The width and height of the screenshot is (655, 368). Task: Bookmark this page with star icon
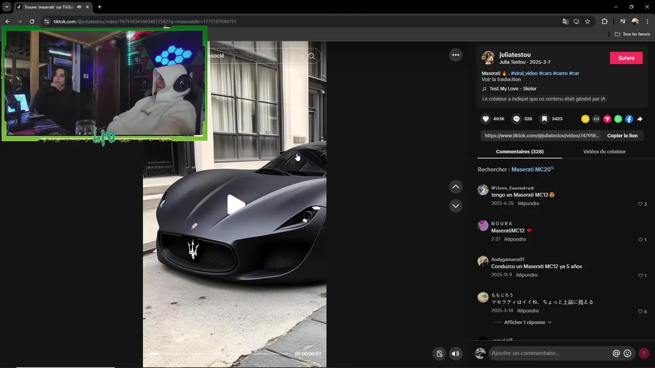(x=587, y=21)
